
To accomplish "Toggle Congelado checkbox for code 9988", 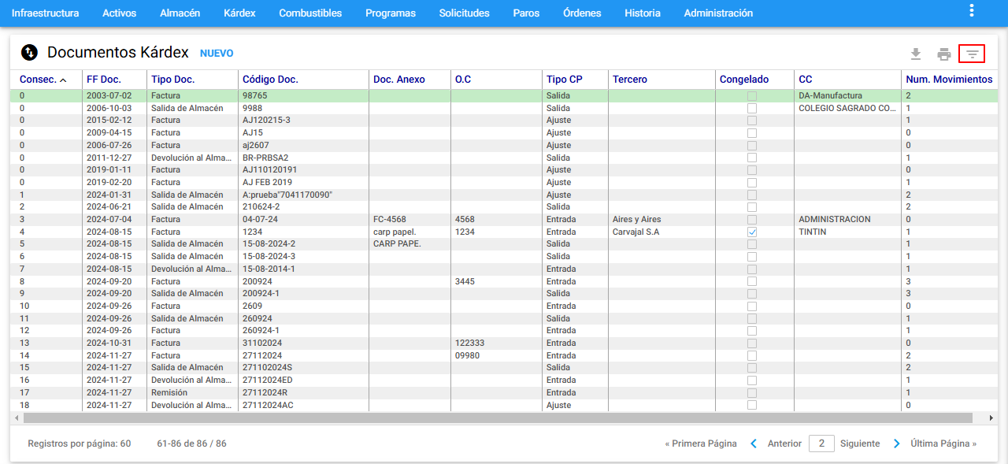I will coord(752,108).
